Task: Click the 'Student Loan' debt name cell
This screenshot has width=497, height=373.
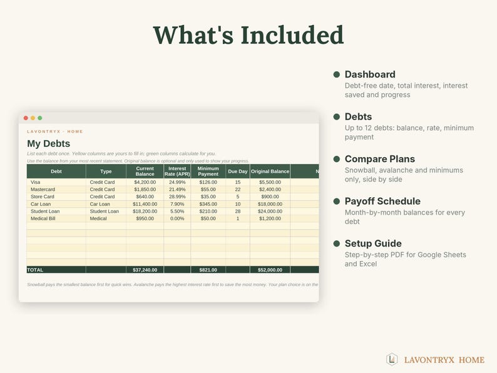Action: (56, 212)
